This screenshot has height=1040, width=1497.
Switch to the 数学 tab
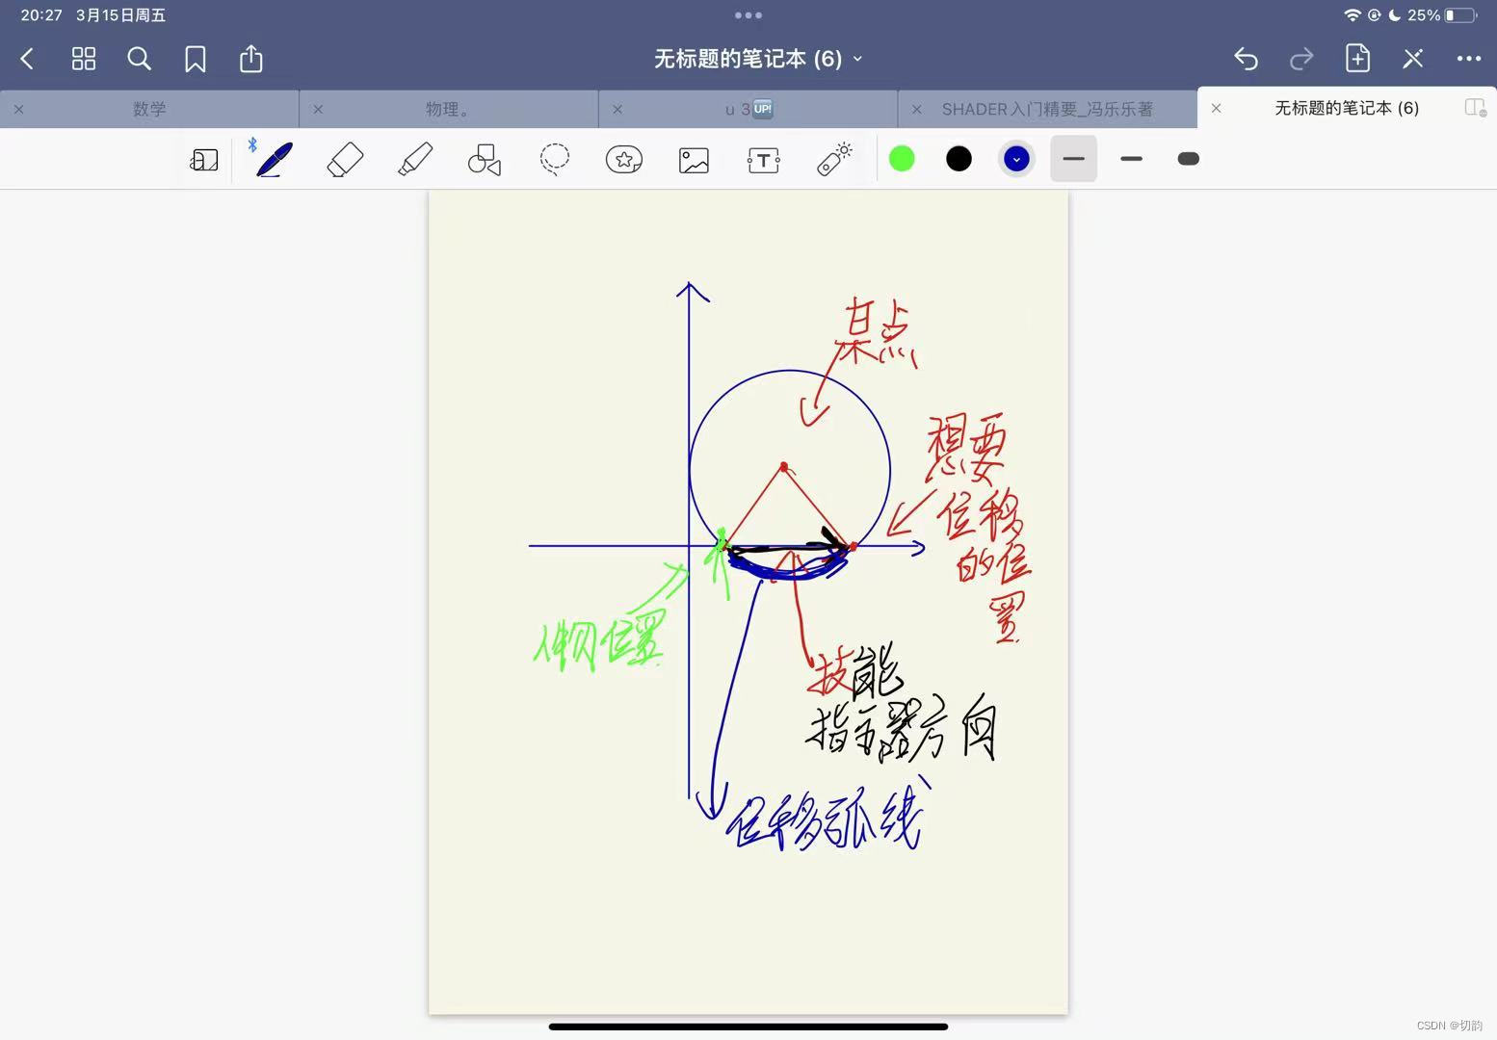click(x=149, y=109)
